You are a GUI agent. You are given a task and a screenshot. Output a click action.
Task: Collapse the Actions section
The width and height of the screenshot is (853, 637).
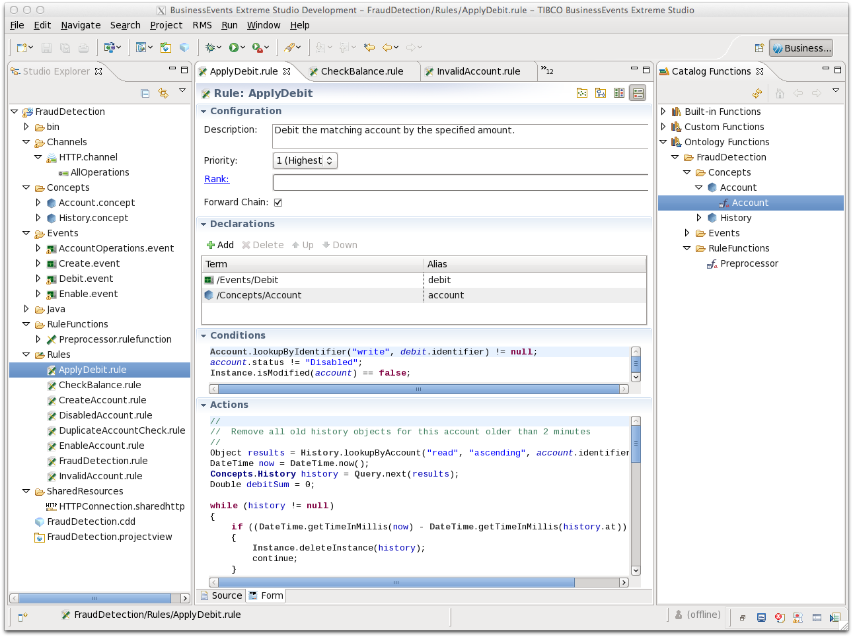[x=204, y=405]
